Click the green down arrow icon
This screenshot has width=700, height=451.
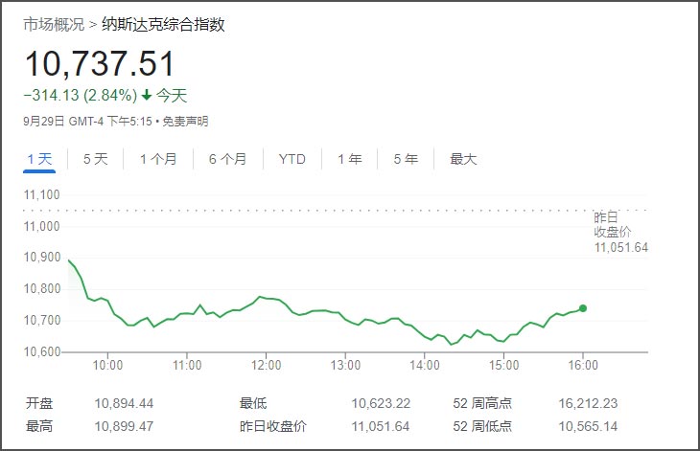(x=147, y=95)
